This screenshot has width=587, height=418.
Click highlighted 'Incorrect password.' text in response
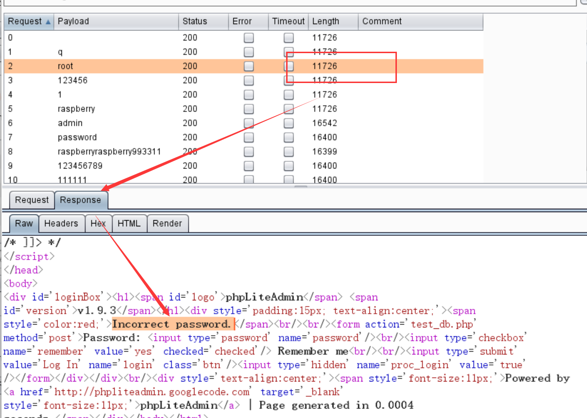point(173,325)
